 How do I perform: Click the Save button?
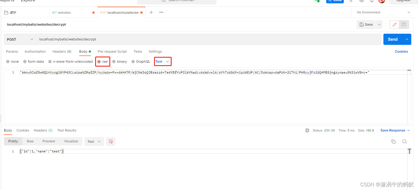point(366,25)
